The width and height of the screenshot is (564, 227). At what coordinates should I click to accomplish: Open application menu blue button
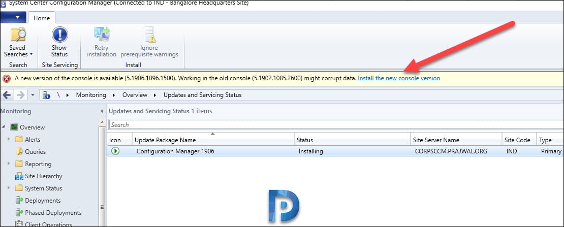pos(13,17)
